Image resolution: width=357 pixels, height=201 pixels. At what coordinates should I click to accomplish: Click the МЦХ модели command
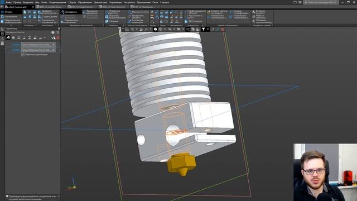point(194,21)
